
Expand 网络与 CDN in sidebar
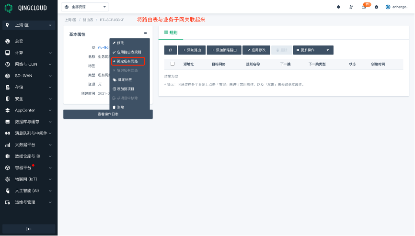coord(29,64)
